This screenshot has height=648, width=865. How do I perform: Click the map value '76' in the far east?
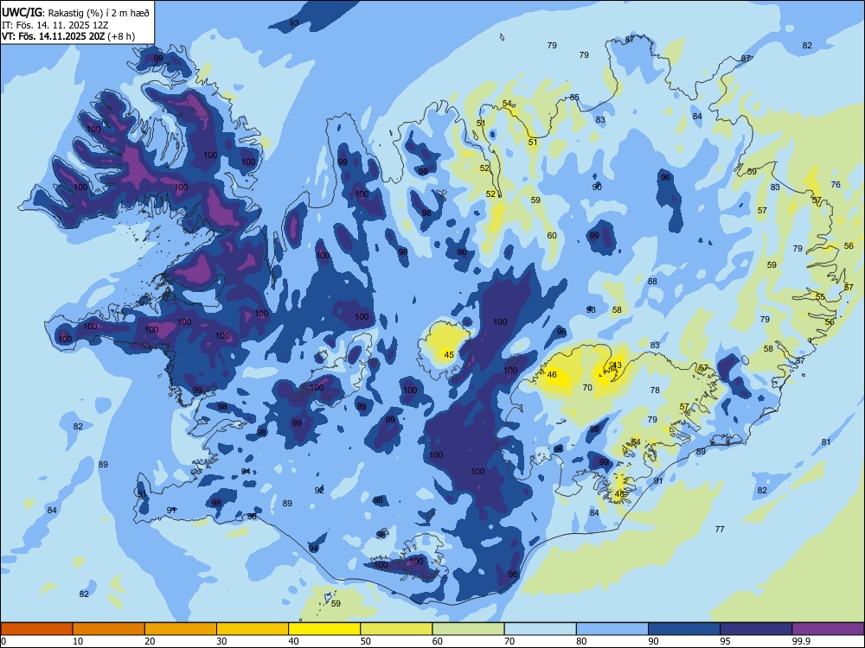(x=836, y=185)
